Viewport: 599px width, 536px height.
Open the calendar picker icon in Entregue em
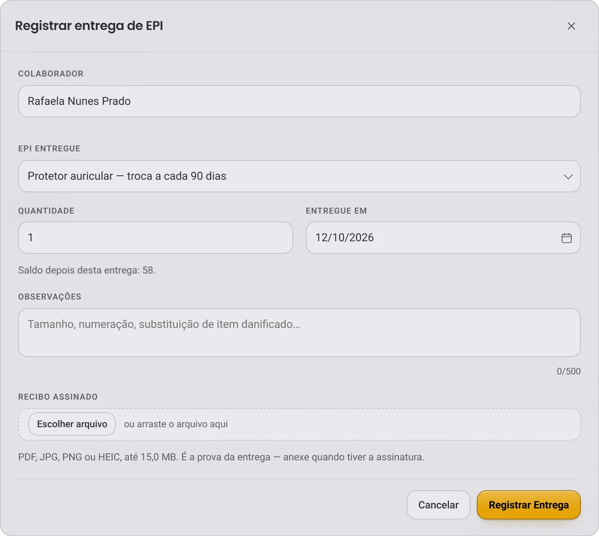click(566, 238)
